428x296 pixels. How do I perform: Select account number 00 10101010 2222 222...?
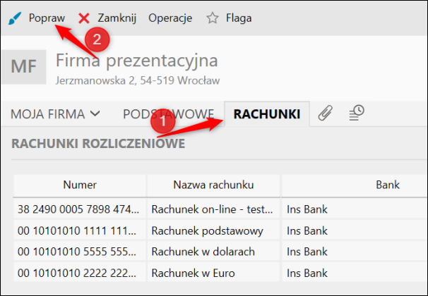click(77, 273)
